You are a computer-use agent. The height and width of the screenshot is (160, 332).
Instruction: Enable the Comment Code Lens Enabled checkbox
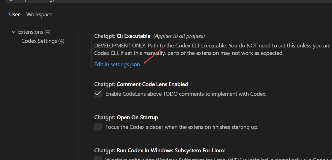[x=98, y=94]
